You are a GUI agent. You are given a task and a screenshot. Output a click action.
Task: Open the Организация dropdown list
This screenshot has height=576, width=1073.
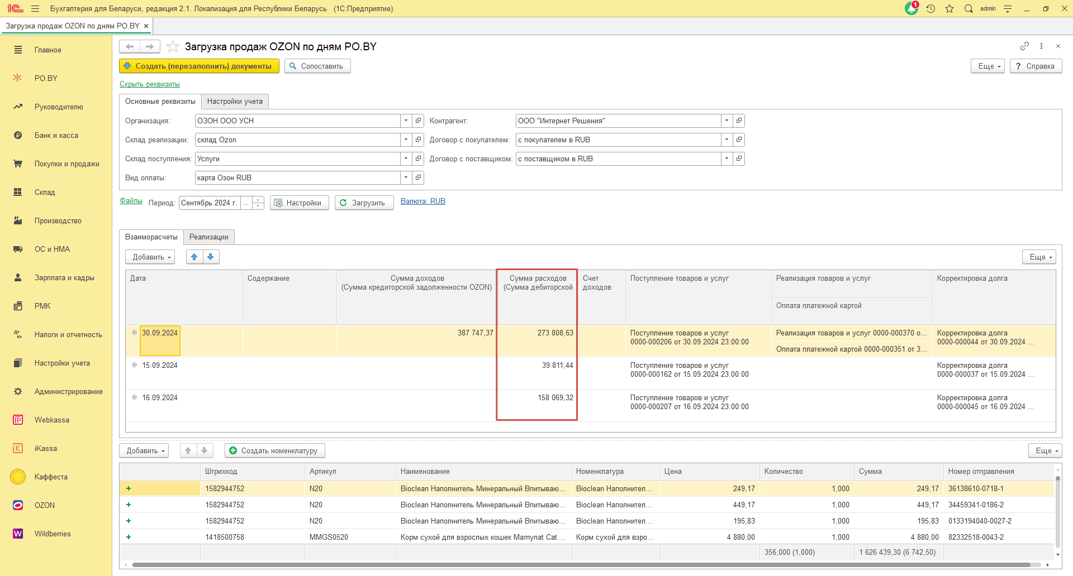point(406,121)
